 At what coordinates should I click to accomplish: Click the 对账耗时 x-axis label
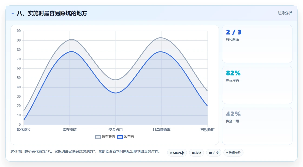point(207,130)
